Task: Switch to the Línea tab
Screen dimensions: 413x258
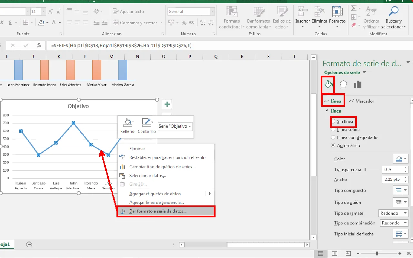Action: pyautogui.click(x=333, y=101)
